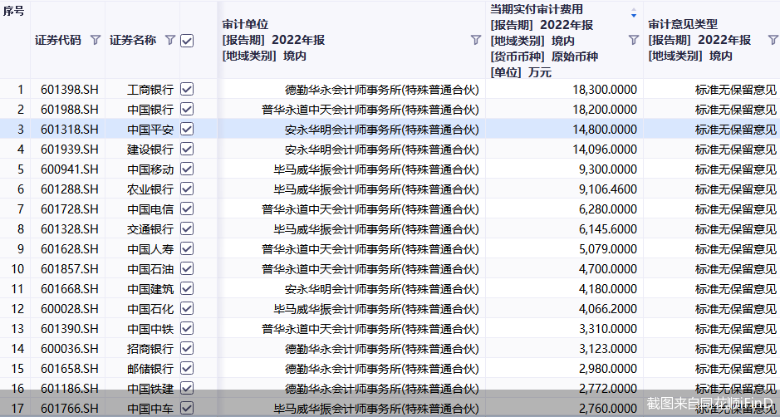
Task: Select the 中国银行 security name
Action: [x=150, y=109]
